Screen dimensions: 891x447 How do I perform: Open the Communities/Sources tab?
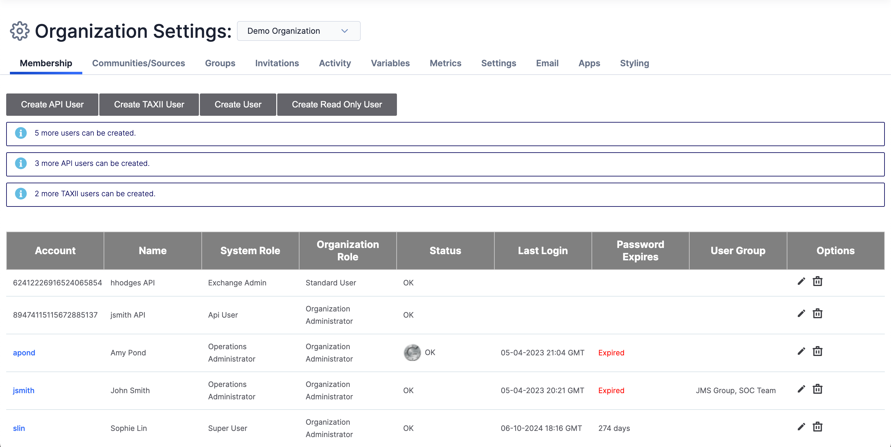(x=138, y=63)
